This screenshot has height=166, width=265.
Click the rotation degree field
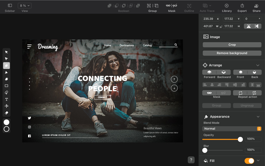(x=252, y=19)
